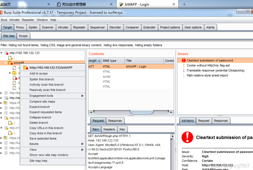This screenshot has height=170, width=253.
Task: Click the Contents scrollbar right arrow
Action: coord(172,112)
